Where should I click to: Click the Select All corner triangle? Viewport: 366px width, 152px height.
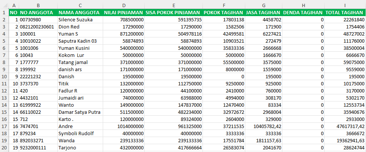tap(4, 5)
